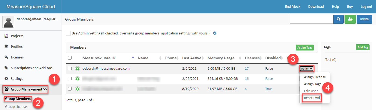The image size is (376, 110).
Task: Click the green add user icon
Action: click(350, 19)
